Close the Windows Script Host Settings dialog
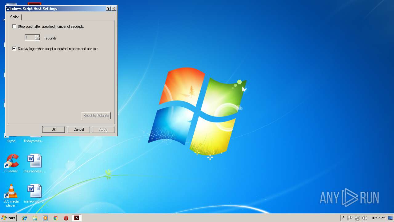Viewport: 394px width, 222px height. tap(114, 9)
